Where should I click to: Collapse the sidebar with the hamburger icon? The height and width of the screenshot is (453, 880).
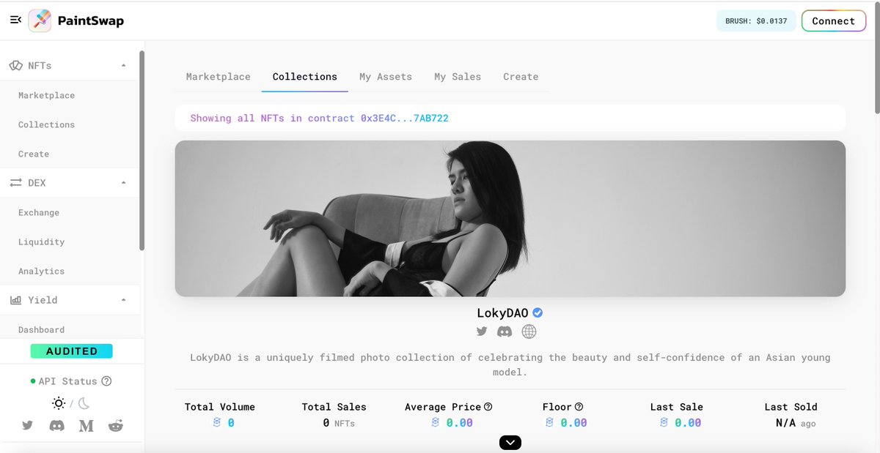[15, 20]
